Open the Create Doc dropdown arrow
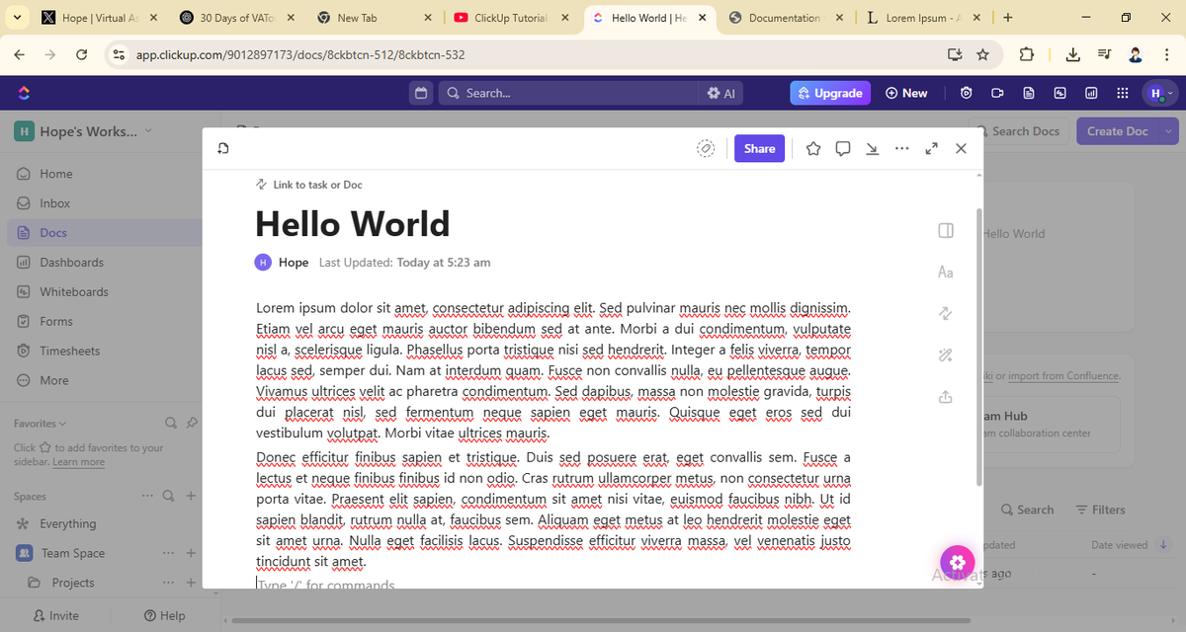Viewport: 1186px width, 632px height. tap(1168, 131)
